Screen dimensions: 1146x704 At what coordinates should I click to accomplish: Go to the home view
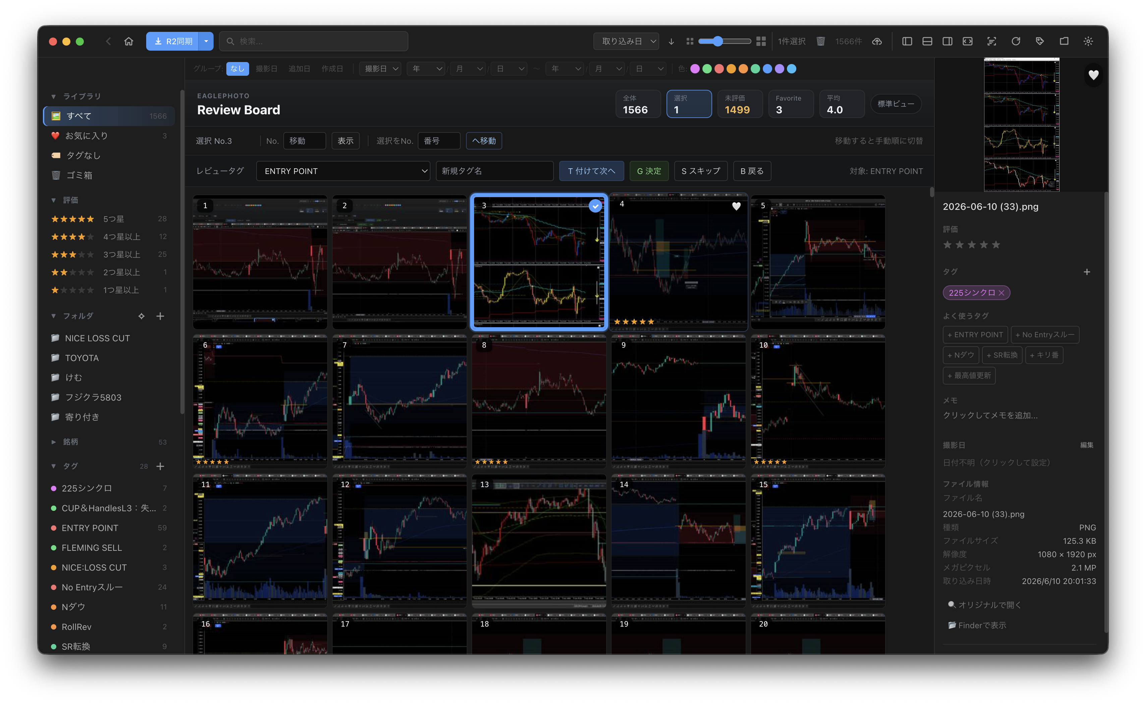pos(128,42)
